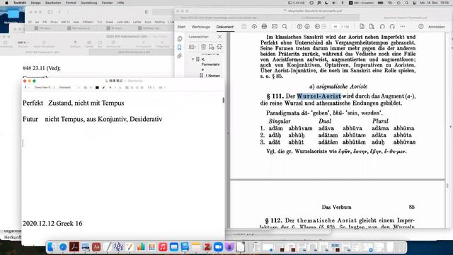Select the 1 Nomen bookmark

(x=212, y=76)
